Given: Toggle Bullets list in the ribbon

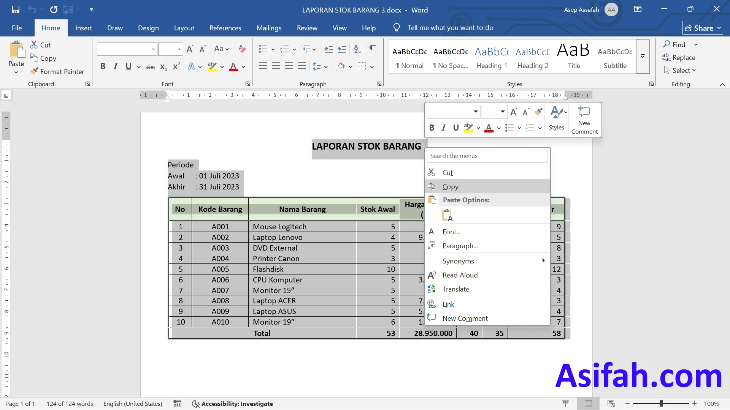Looking at the screenshot, I should 263,49.
